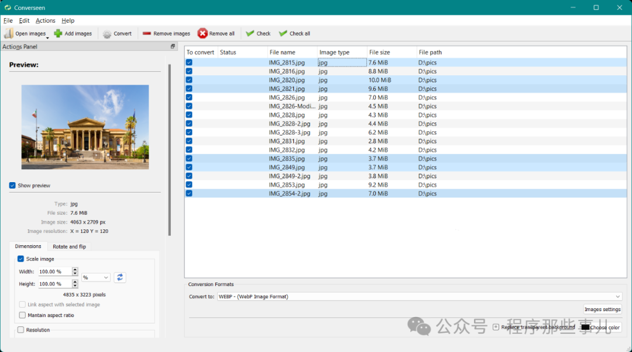
Task: Click the Height percentage input field
Action: tap(55, 284)
